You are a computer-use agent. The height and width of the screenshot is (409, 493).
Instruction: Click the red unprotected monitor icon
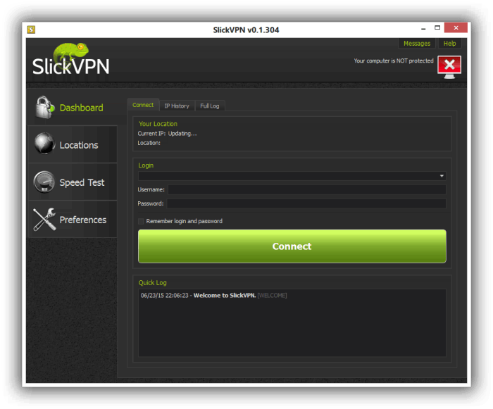[449, 67]
